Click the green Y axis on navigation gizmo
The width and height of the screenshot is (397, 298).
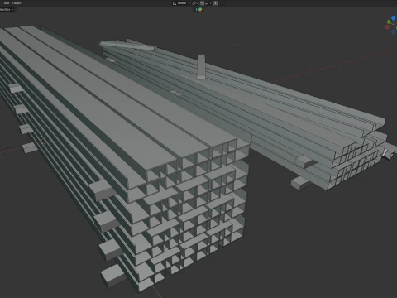(x=389, y=22)
